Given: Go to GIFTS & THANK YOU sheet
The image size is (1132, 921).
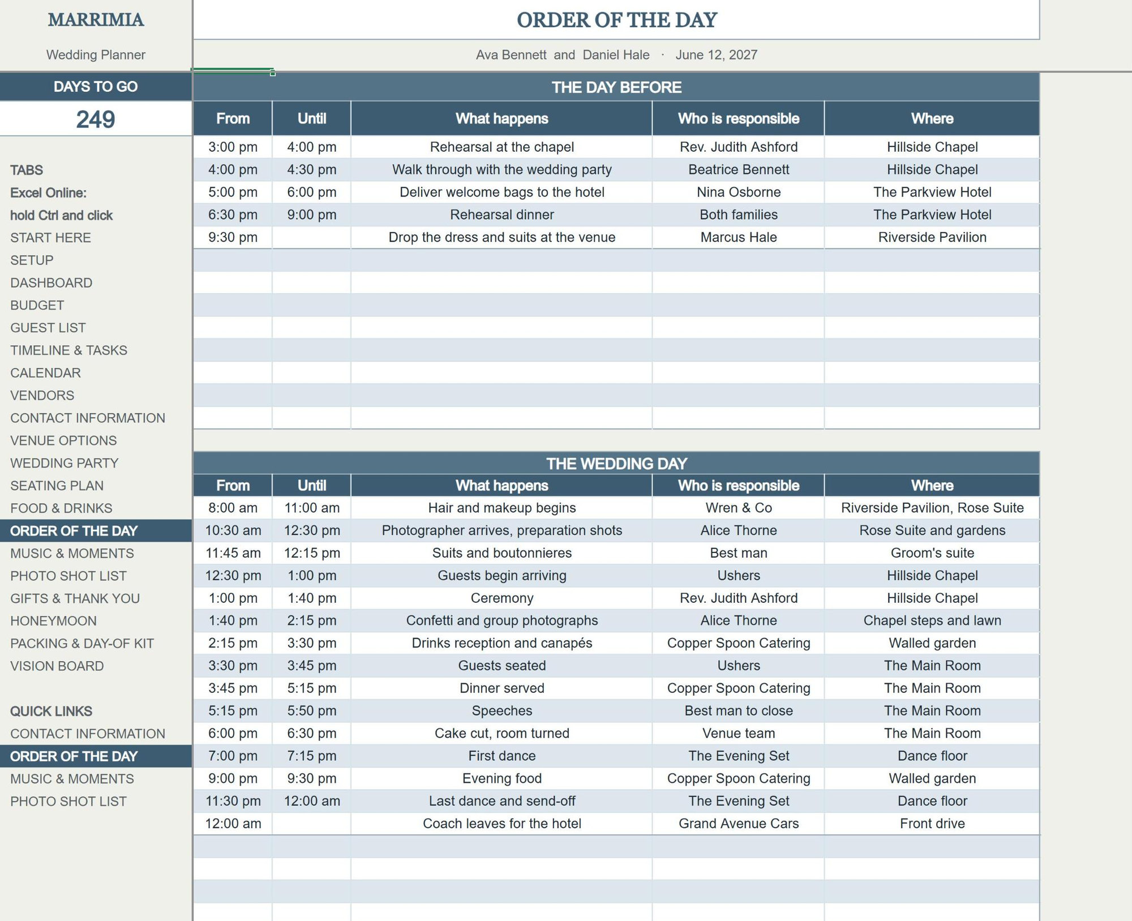Looking at the screenshot, I should pyautogui.click(x=75, y=599).
